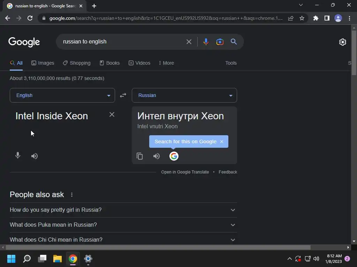Viewport: 357px width, 267px height.
Task: Expand How do you say pretty girl question
Action: (123, 210)
